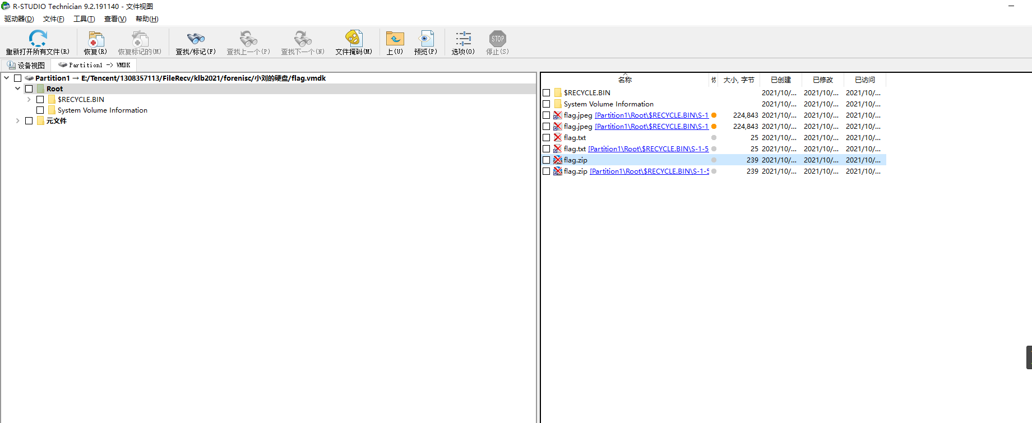Click the Find Previous (查找上一个) icon
Image resolution: width=1032 pixels, height=423 pixels.
pos(248,39)
